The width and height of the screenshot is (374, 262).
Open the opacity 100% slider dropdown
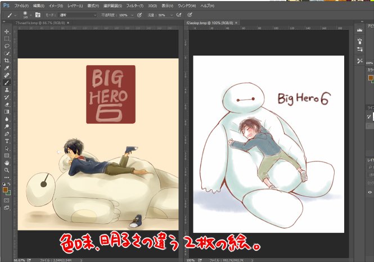[132, 15]
